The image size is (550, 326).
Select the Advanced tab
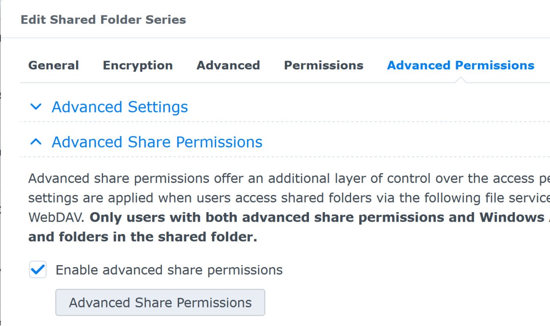click(228, 65)
